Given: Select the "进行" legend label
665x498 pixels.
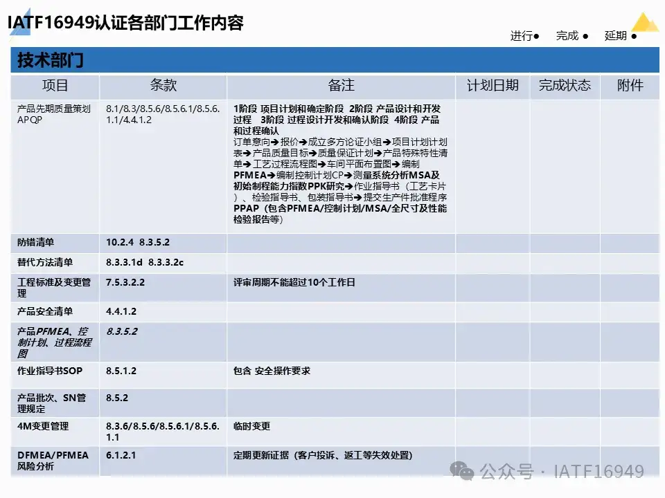Looking at the screenshot, I should [521, 36].
